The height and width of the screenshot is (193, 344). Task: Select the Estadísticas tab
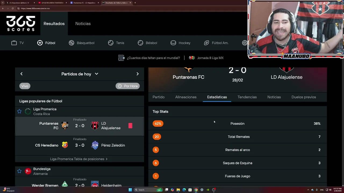point(217,97)
